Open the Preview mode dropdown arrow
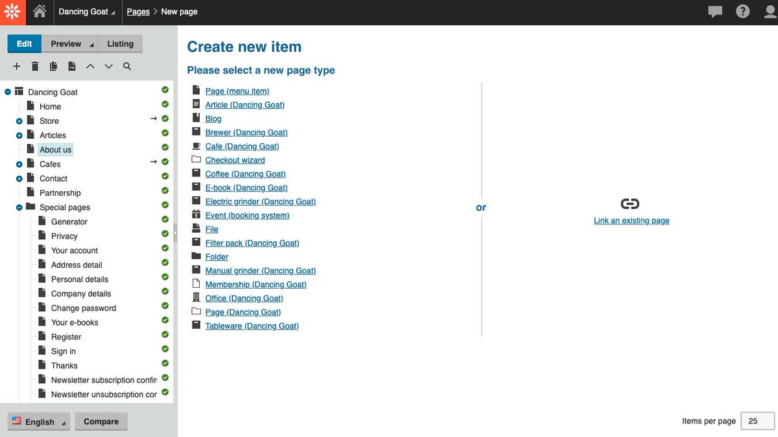 [91, 45]
